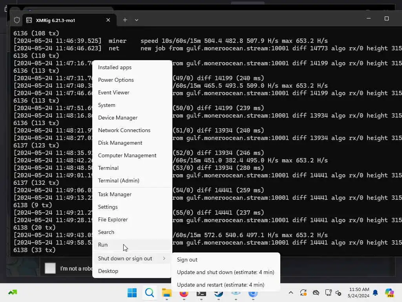The image size is (402, 302).
Task: Show hidden tray icons chevron
Action: [291, 293]
